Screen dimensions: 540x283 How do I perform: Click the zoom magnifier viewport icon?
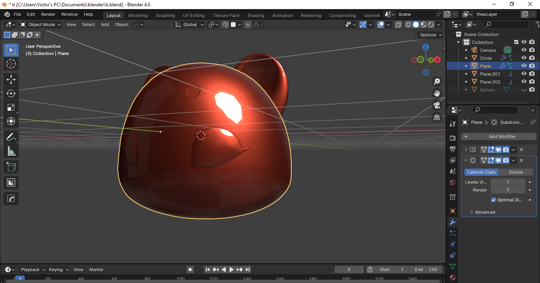pos(437,82)
